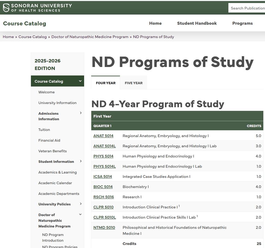This screenshot has width=265, height=248.
Task: Open Tuition in the sidebar
Action: click(x=44, y=130)
